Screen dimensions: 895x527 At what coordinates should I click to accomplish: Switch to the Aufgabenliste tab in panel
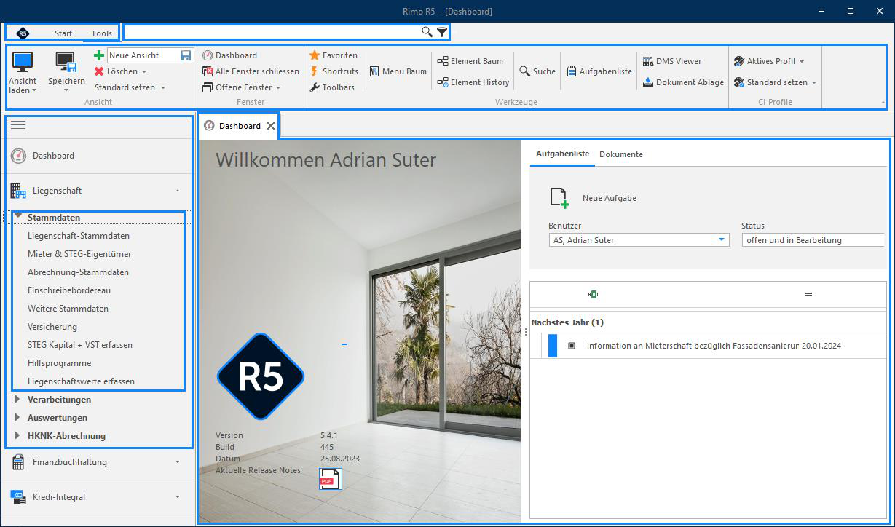562,154
